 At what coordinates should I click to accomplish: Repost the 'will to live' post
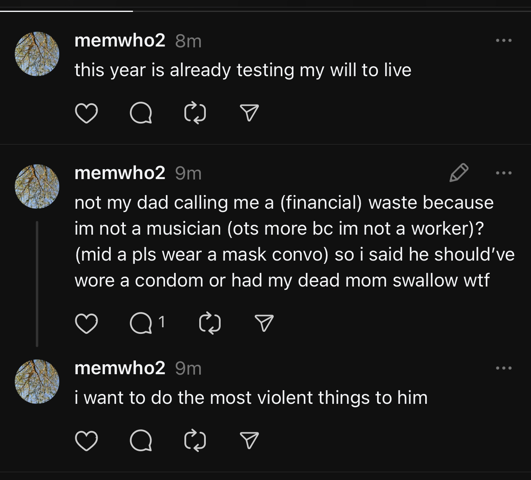195,113
